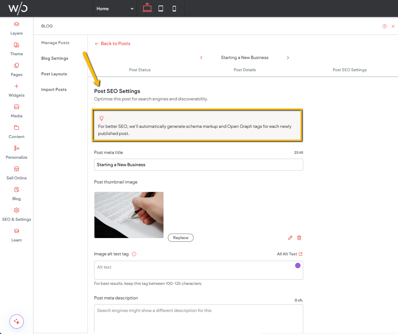
Task: Generate alt text with purple AI icon
Action: [298, 266]
